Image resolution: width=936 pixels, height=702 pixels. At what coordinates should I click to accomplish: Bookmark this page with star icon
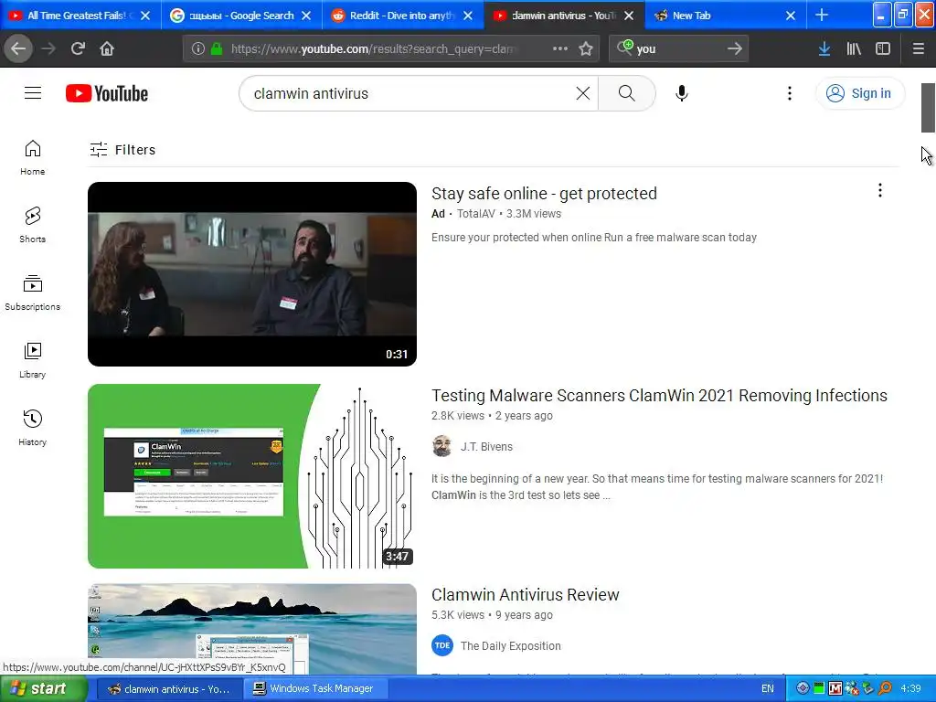tap(586, 48)
